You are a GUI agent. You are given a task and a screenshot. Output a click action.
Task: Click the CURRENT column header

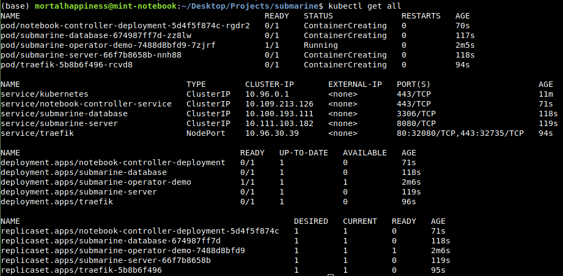pos(360,221)
